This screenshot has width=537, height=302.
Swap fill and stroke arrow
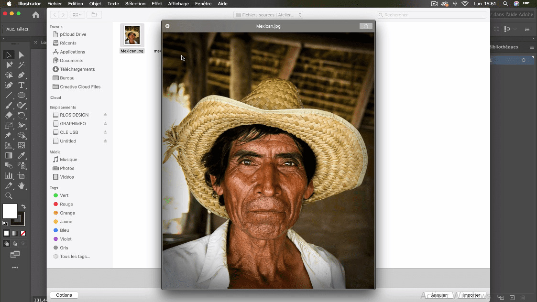click(23, 206)
